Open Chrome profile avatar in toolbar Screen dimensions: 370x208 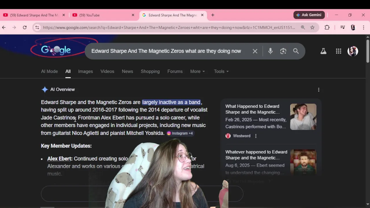(353, 27)
